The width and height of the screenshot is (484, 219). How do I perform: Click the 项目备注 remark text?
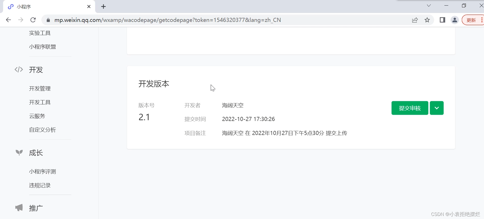click(x=285, y=133)
